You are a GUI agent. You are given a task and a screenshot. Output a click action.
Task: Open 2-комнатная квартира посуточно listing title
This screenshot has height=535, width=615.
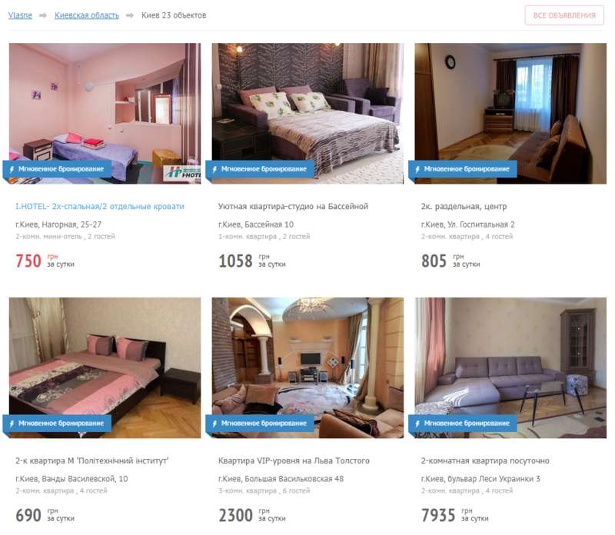[x=485, y=460]
